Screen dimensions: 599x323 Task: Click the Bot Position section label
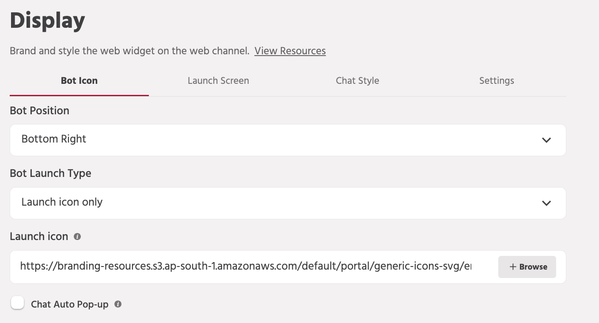(39, 111)
